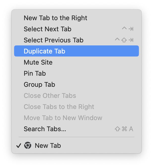The width and height of the screenshot is (153, 167).
Task: Click the tab-arrow glyph on Select Next Tab
Action: click(131, 29)
